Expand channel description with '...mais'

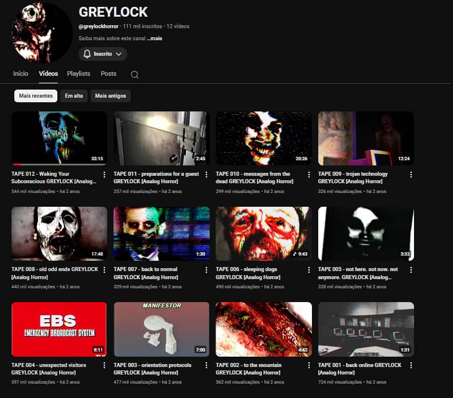click(x=154, y=38)
